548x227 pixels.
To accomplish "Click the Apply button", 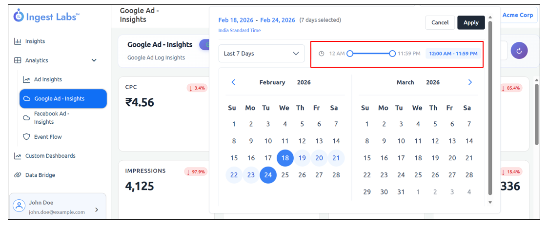I will (x=471, y=22).
